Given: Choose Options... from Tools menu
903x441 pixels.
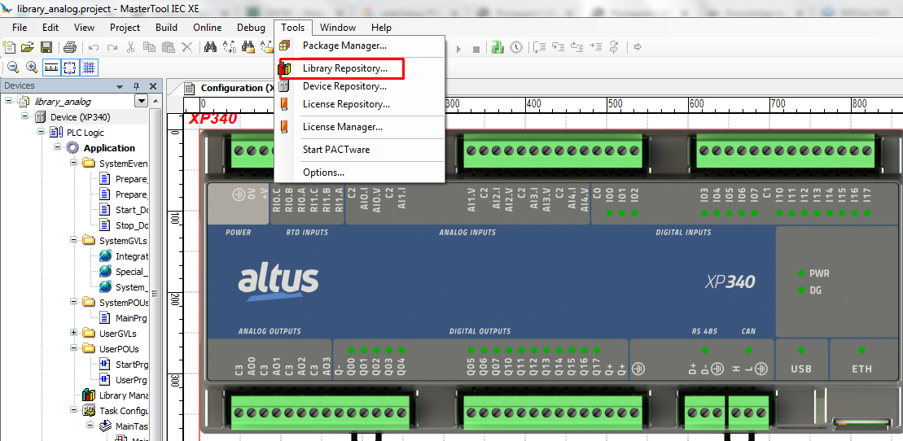Looking at the screenshot, I should click(x=359, y=172).
